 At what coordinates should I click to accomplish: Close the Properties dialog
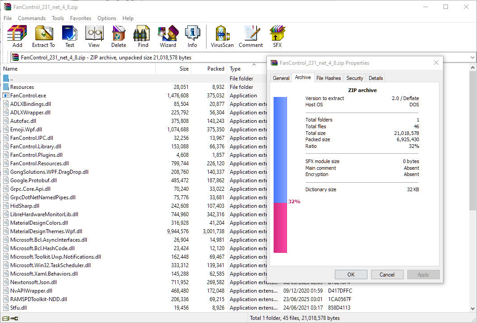tap(436, 63)
